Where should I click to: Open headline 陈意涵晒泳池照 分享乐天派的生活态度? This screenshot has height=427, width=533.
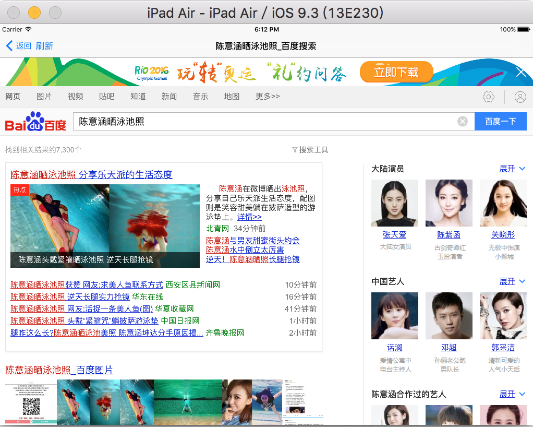click(x=91, y=174)
